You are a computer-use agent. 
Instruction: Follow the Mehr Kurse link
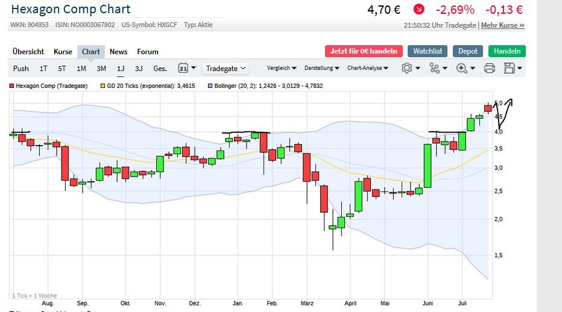[502, 25]
